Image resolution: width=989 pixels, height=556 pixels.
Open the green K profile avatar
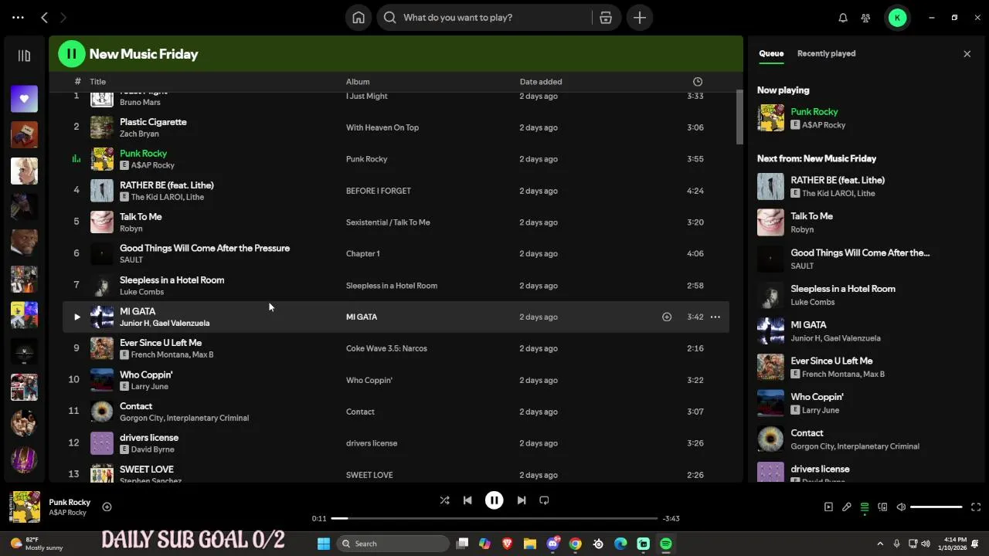897,17
